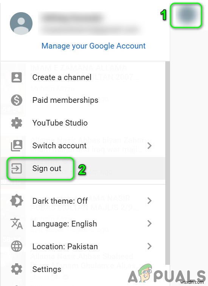Open Manage your Google Account link
This screenshot has width=208, height=286.
(x=93, y=46)
